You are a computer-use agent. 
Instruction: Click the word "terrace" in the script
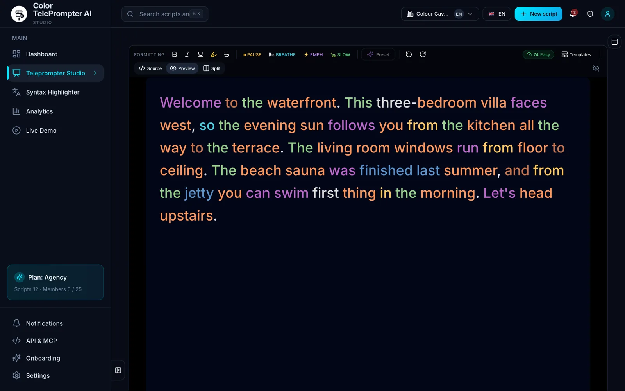[x=256, y=148]
